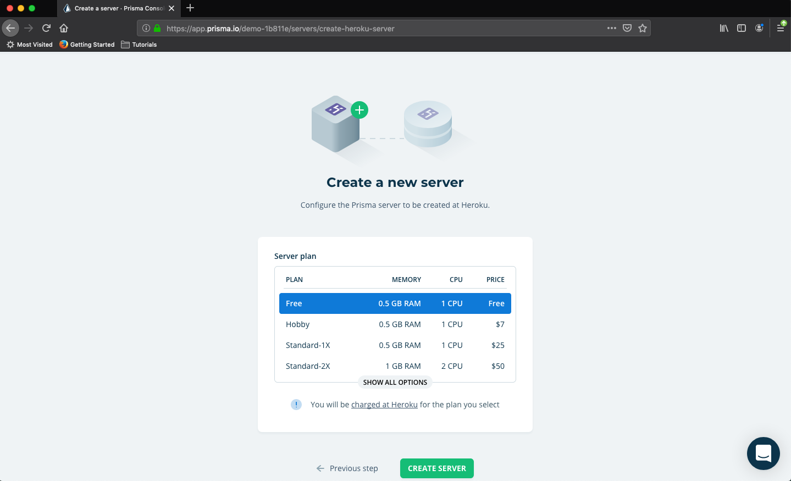Click the Create a new server heading
This screenshot has width=791, height=481.
395,183
